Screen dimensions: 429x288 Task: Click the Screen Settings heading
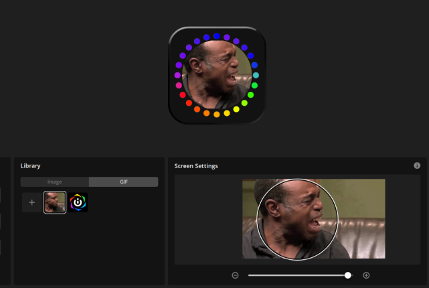196,166
